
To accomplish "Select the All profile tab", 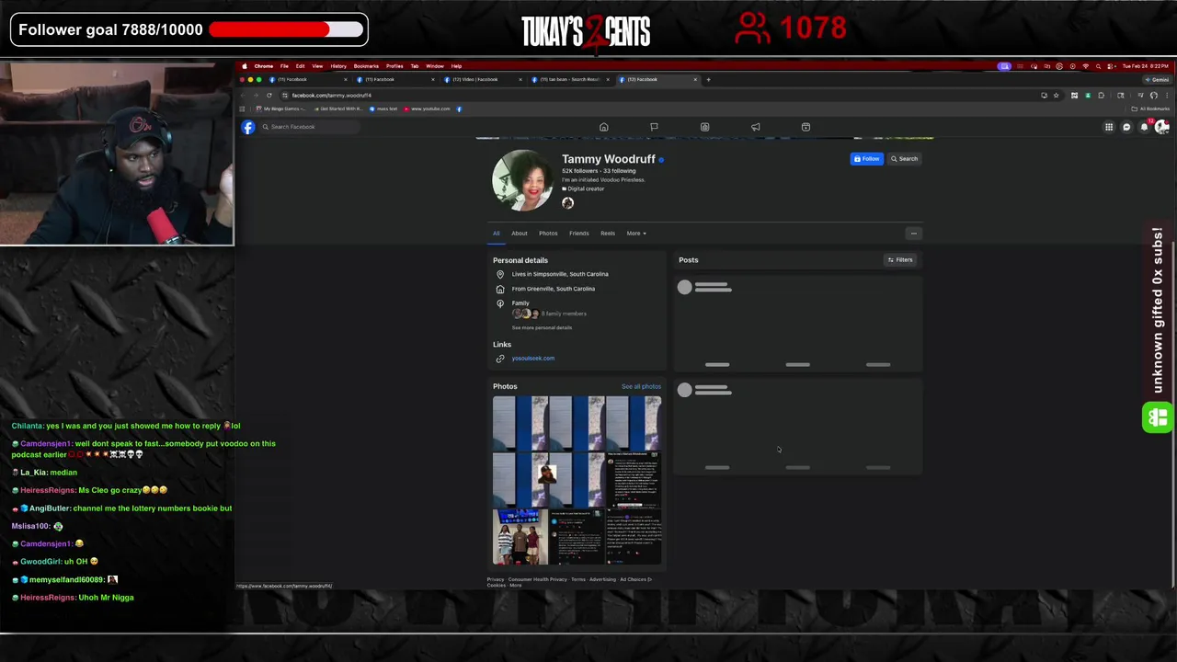I will pyautogui.click(x=496, y=234).
